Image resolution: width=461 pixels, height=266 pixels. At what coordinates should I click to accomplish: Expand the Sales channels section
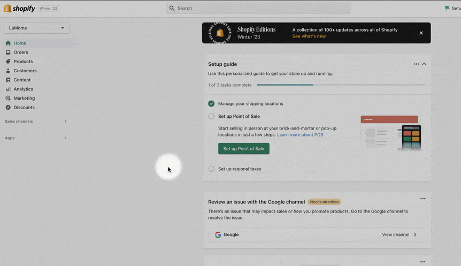[x=65, y=121]
